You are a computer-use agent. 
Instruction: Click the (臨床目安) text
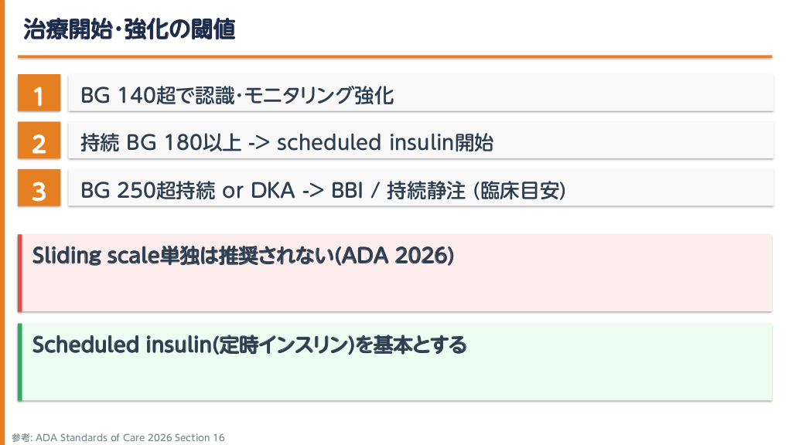point(517,190)
